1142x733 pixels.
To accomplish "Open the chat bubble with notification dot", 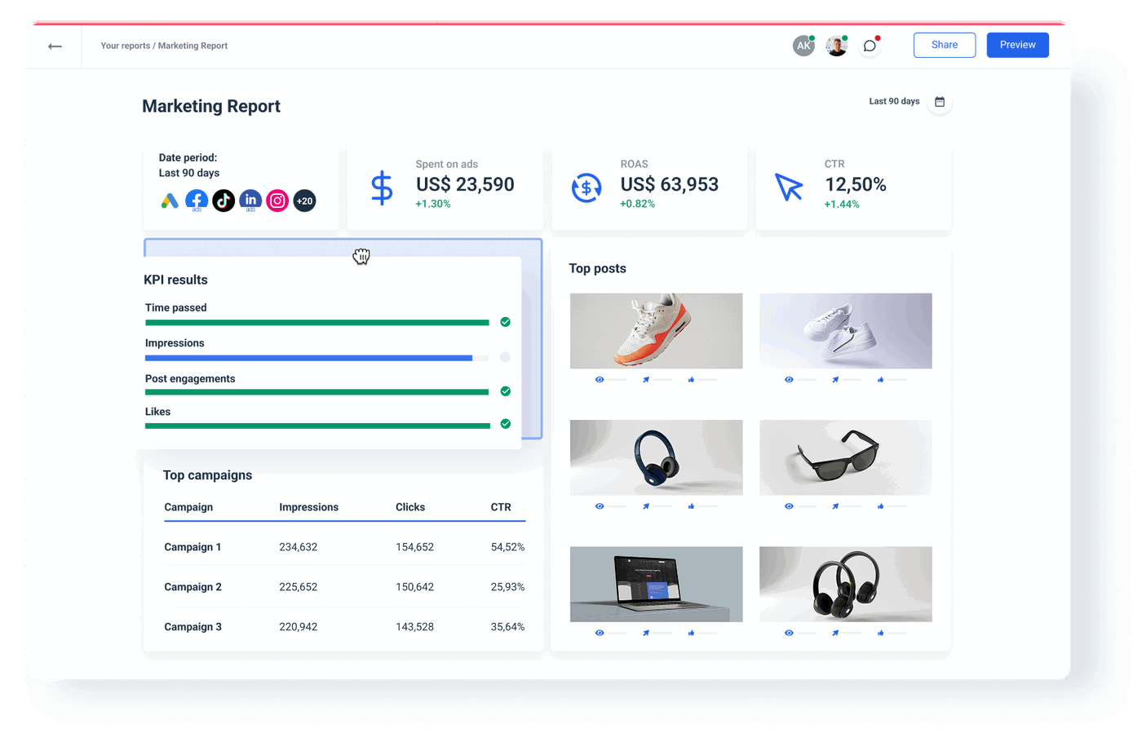I will 870,45.
